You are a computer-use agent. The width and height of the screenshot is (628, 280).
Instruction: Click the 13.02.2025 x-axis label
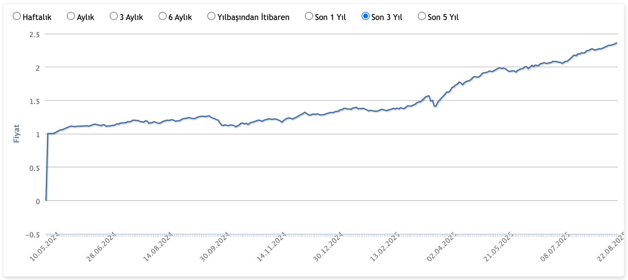coord(385,246)
